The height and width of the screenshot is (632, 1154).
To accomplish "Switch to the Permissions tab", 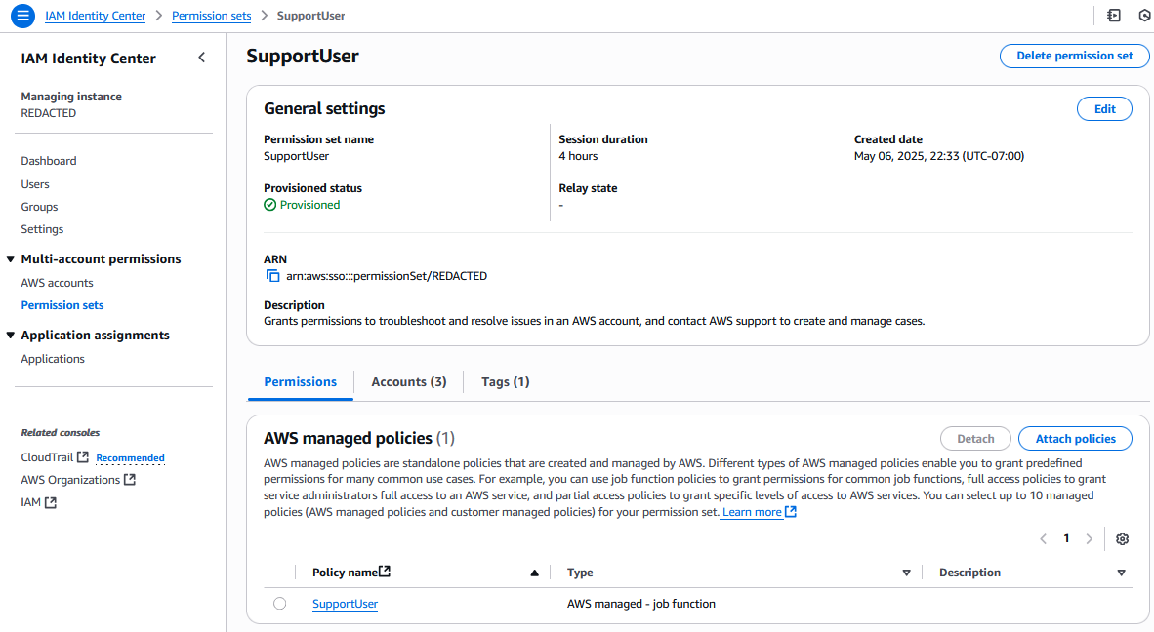I will tap(301, 382).
